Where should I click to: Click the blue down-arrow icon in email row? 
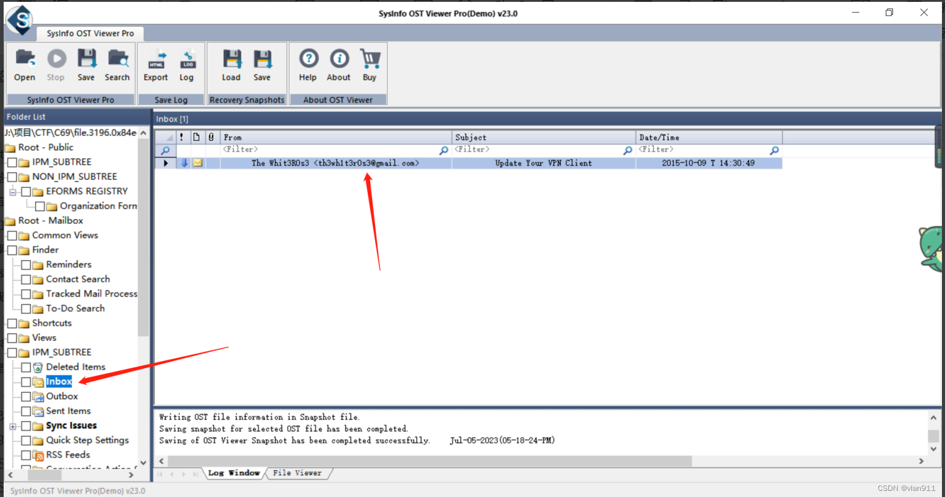click(184, 163)
